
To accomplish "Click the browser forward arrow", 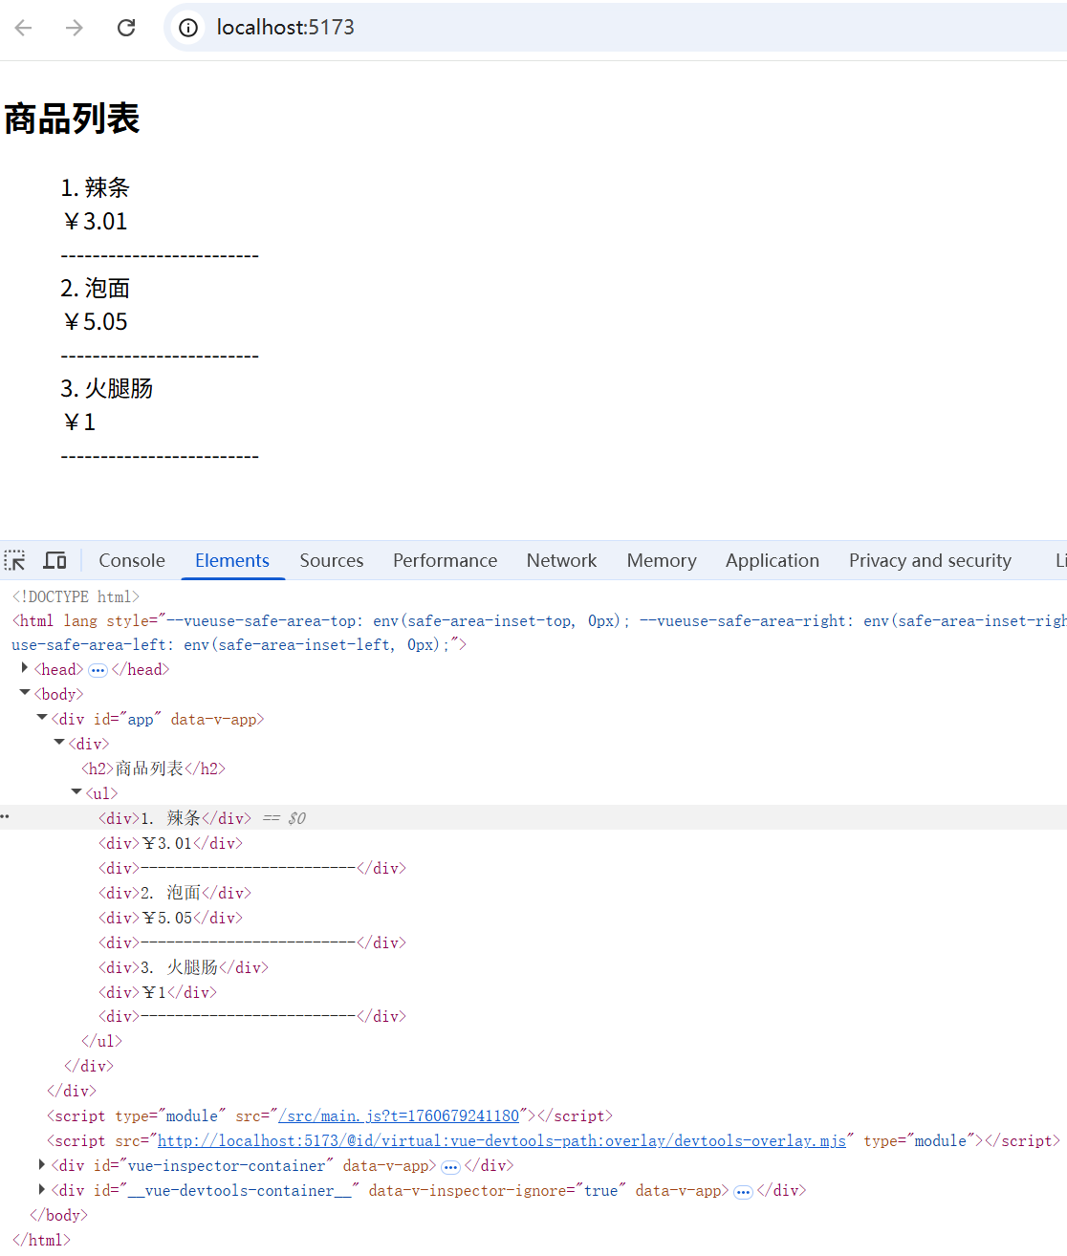I will pyautogui.click(x=75, y=28).
